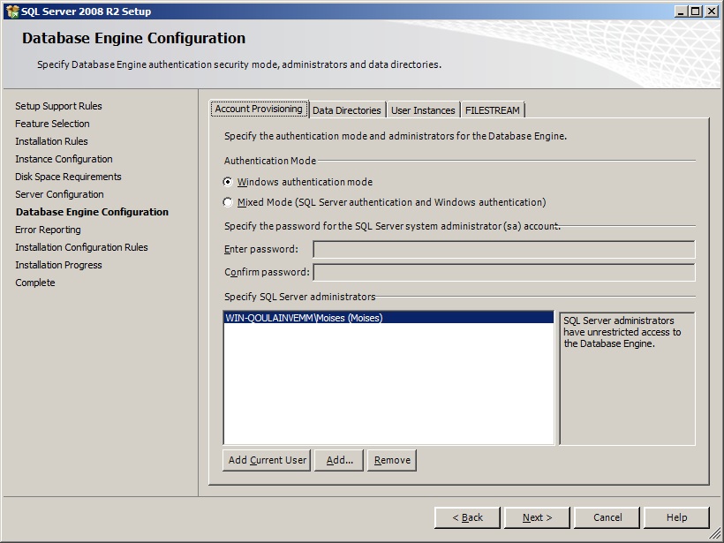Viewport: 724px width, 543px height.
Task: Click Complete step in sidebar
Action: [x=35, y=283]
